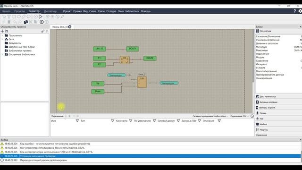Click the DOUT2 output block on canvas
Screen dimensions: 302x170
pyautogui.click(x=150, y=58)
